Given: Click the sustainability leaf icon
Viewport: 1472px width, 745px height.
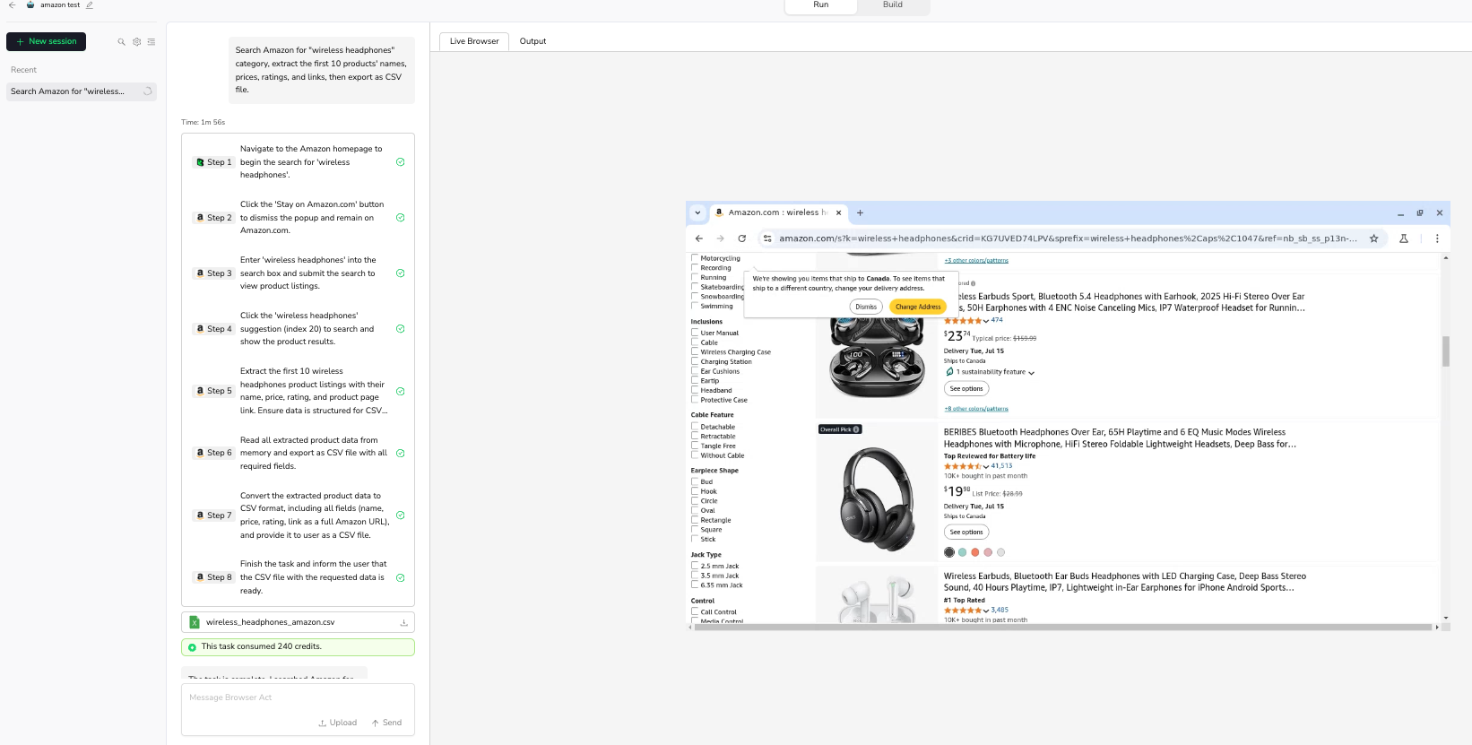Looking at the screenshot, I should pyautogui.click(x=949, y=372).
